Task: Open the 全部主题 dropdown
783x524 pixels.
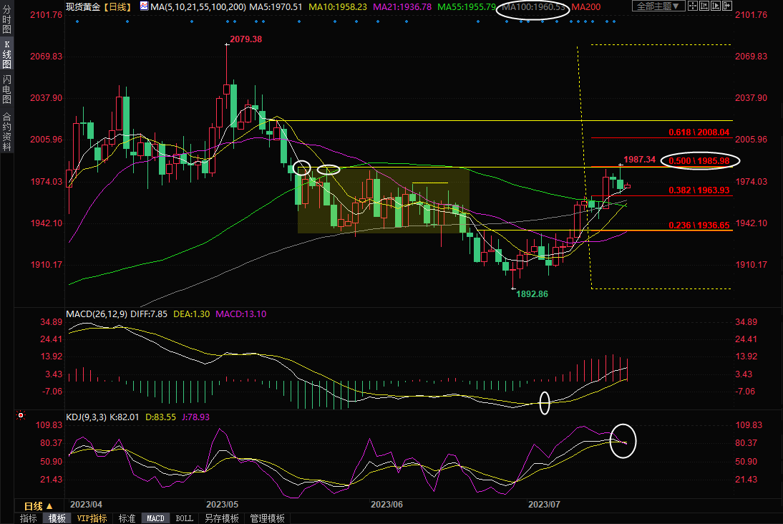Action: [x=657, y=6]
